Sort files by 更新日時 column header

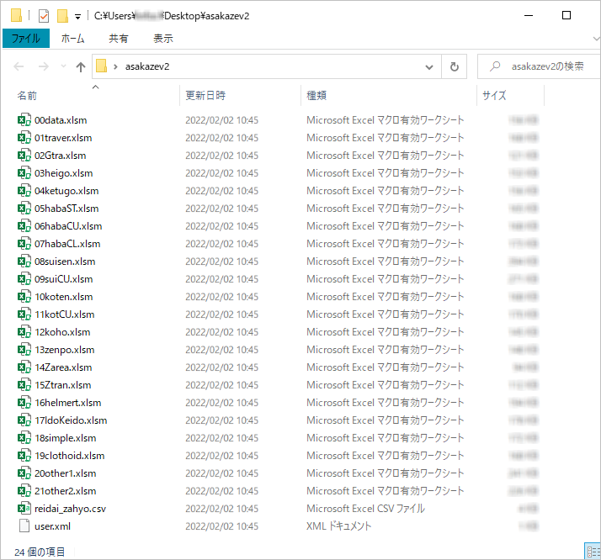tap(206, 96)
